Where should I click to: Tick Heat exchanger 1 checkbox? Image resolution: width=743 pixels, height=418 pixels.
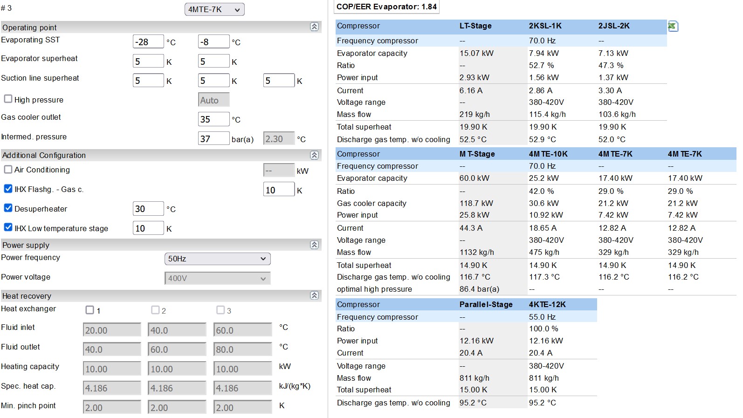(90, 310)
